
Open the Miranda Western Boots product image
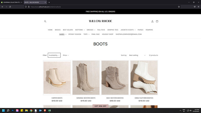[86, 78]
